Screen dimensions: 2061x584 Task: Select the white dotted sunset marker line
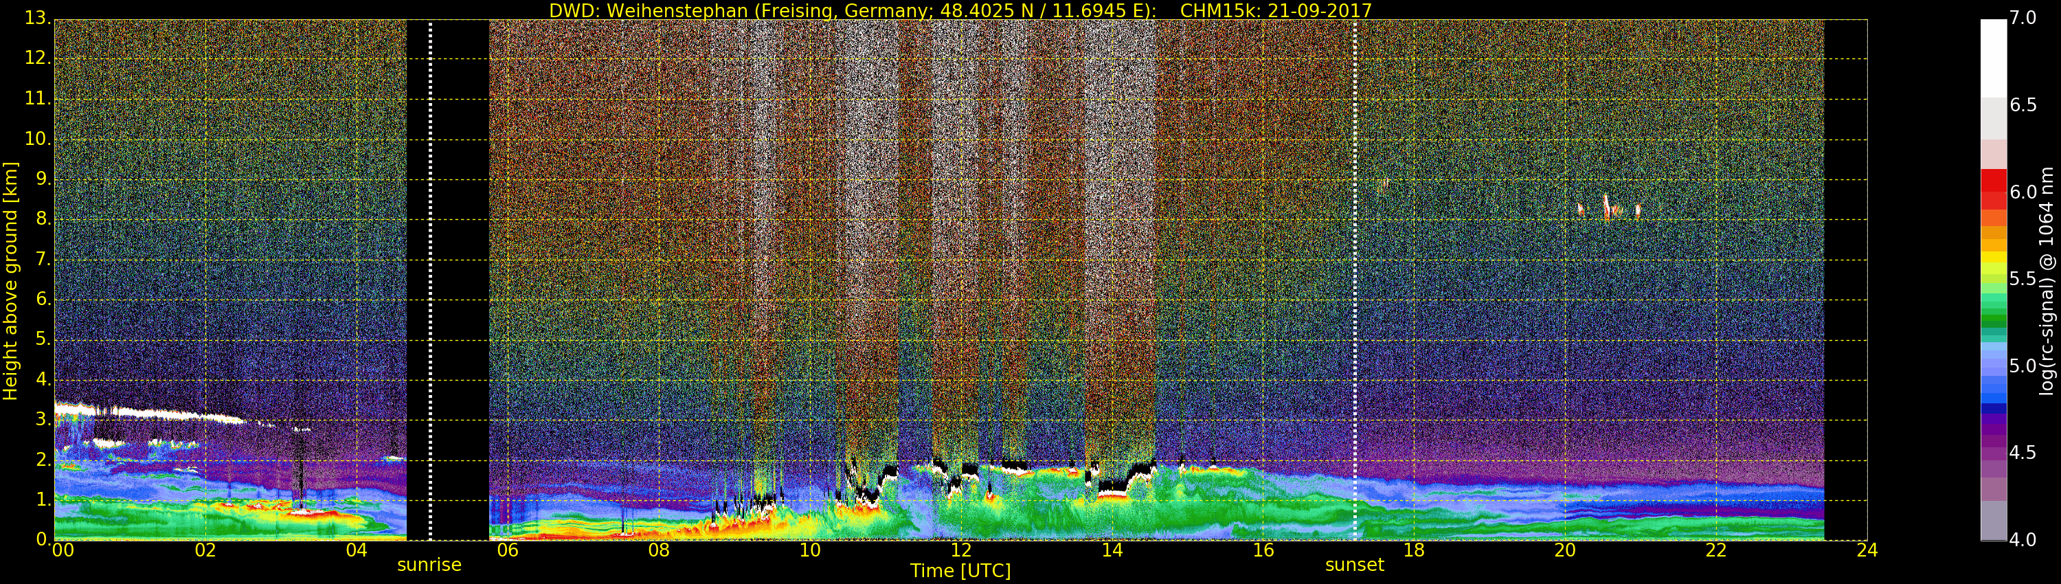pos(1355,280)
